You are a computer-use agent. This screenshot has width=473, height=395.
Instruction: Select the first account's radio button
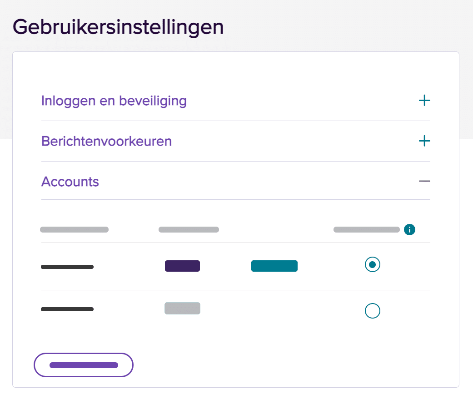coord(372,264)
